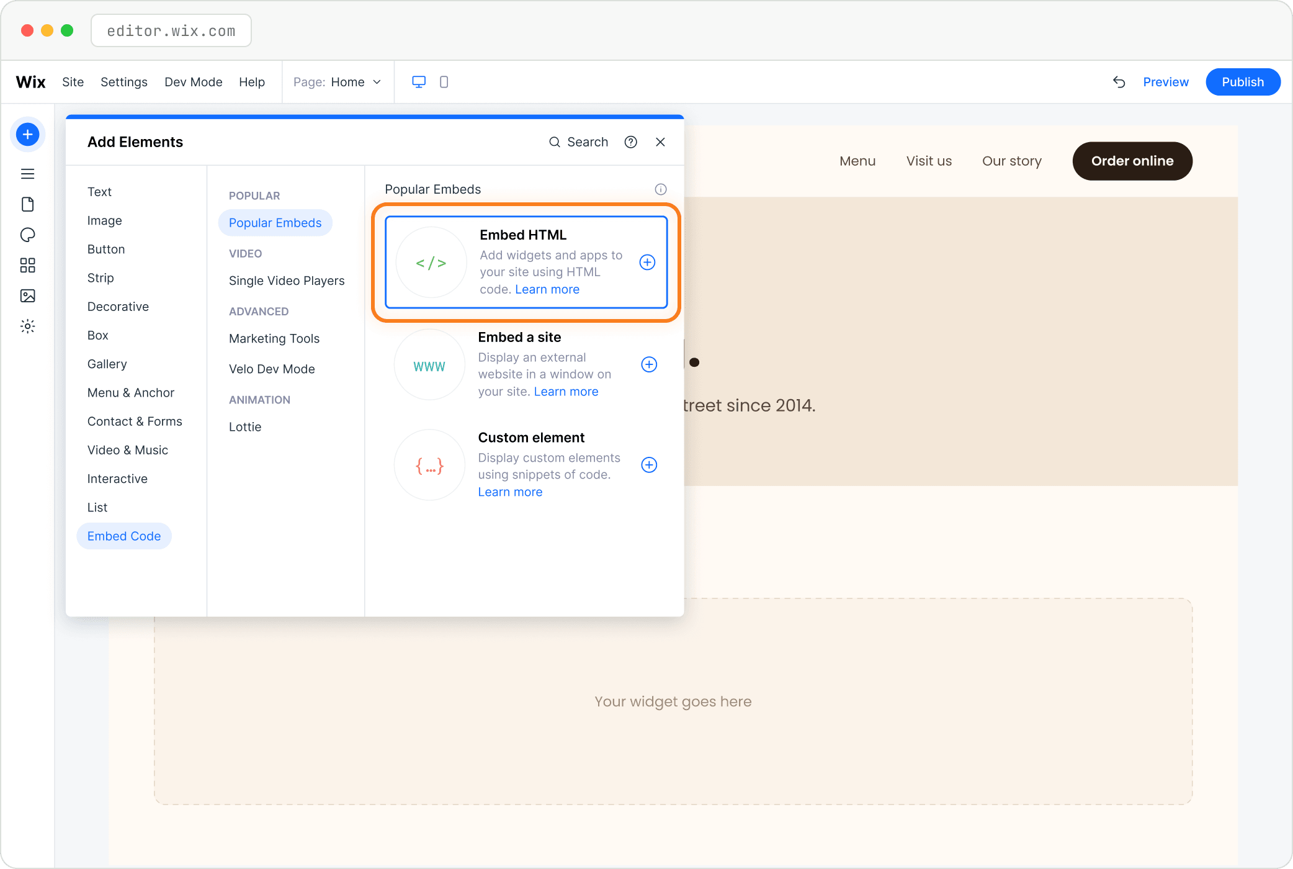
Task: Click the Custom element title
Action: point(531,438)
